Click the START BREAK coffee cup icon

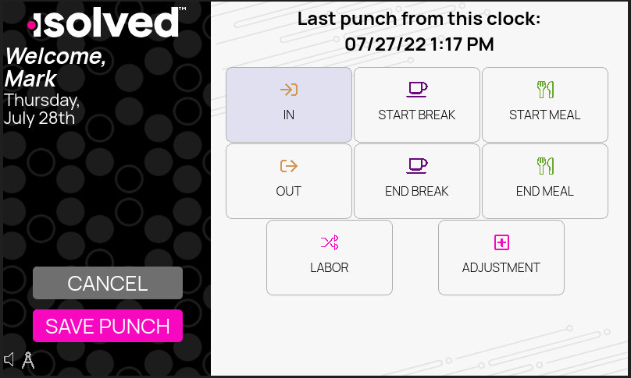pyautogui.click(x=417, y=90)
